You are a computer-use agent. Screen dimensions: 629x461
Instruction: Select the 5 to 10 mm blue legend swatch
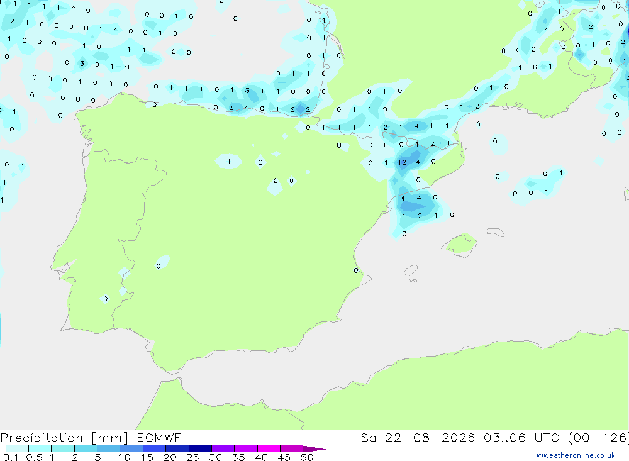[108, 448]
